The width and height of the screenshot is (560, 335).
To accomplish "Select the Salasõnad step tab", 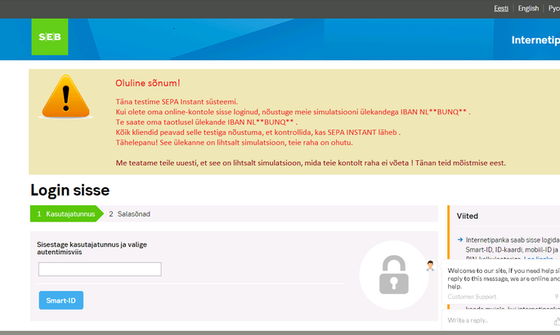I will pyautogui.click(x=130, y=214).
